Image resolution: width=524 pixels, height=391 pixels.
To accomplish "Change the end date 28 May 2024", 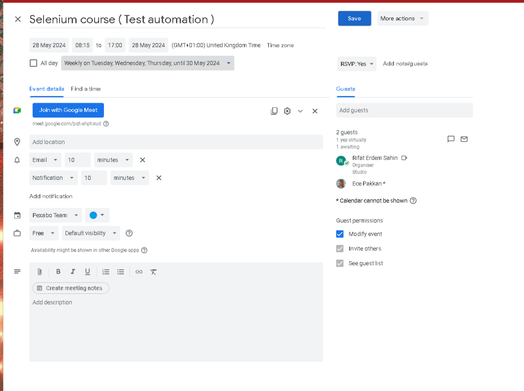I will [x=148, y=45].
